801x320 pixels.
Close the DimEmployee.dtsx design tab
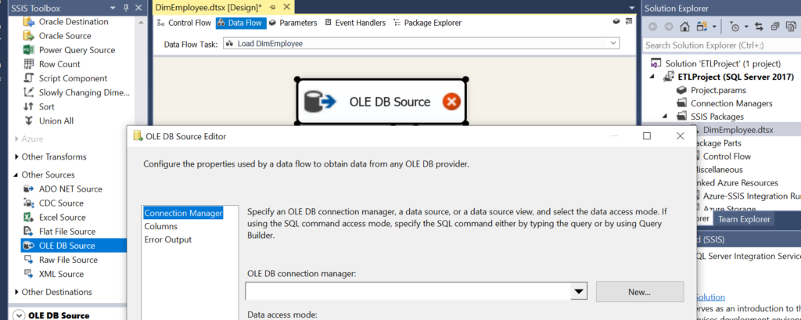point(286,7)
